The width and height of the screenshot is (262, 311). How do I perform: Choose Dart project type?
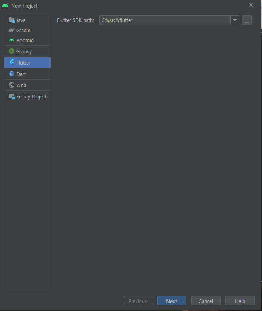coord(27,74)
